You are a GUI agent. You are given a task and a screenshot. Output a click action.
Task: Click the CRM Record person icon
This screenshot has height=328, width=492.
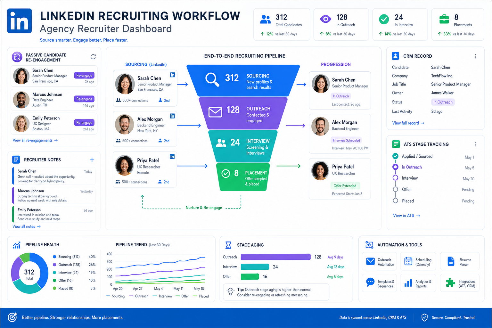(x=396, y=56)
